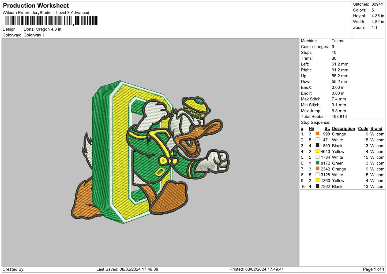Click black swatch in stop row 10
The height and width of the screenshot is (274, 387).
point(317,186)
